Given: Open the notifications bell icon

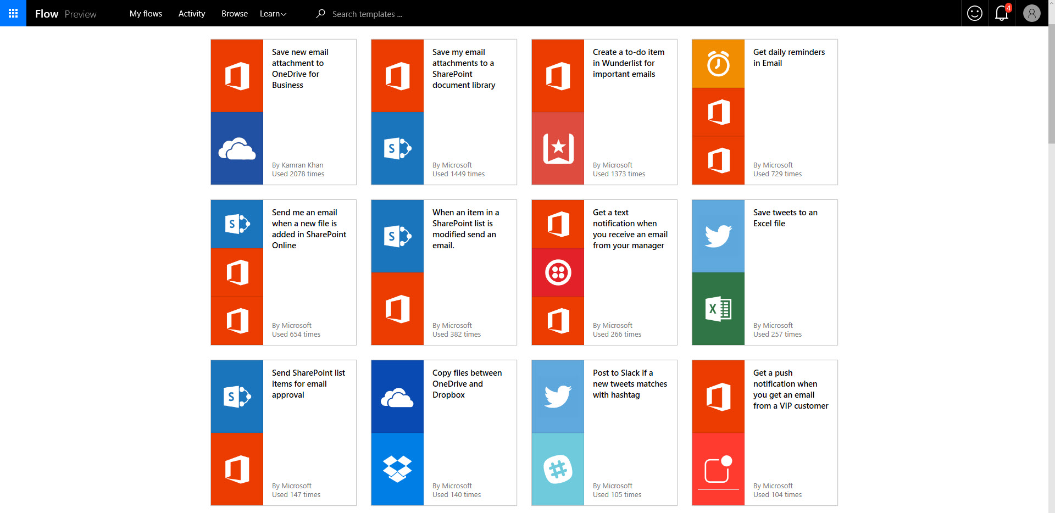Looking at the screenshot, I should pos(1002,13).
